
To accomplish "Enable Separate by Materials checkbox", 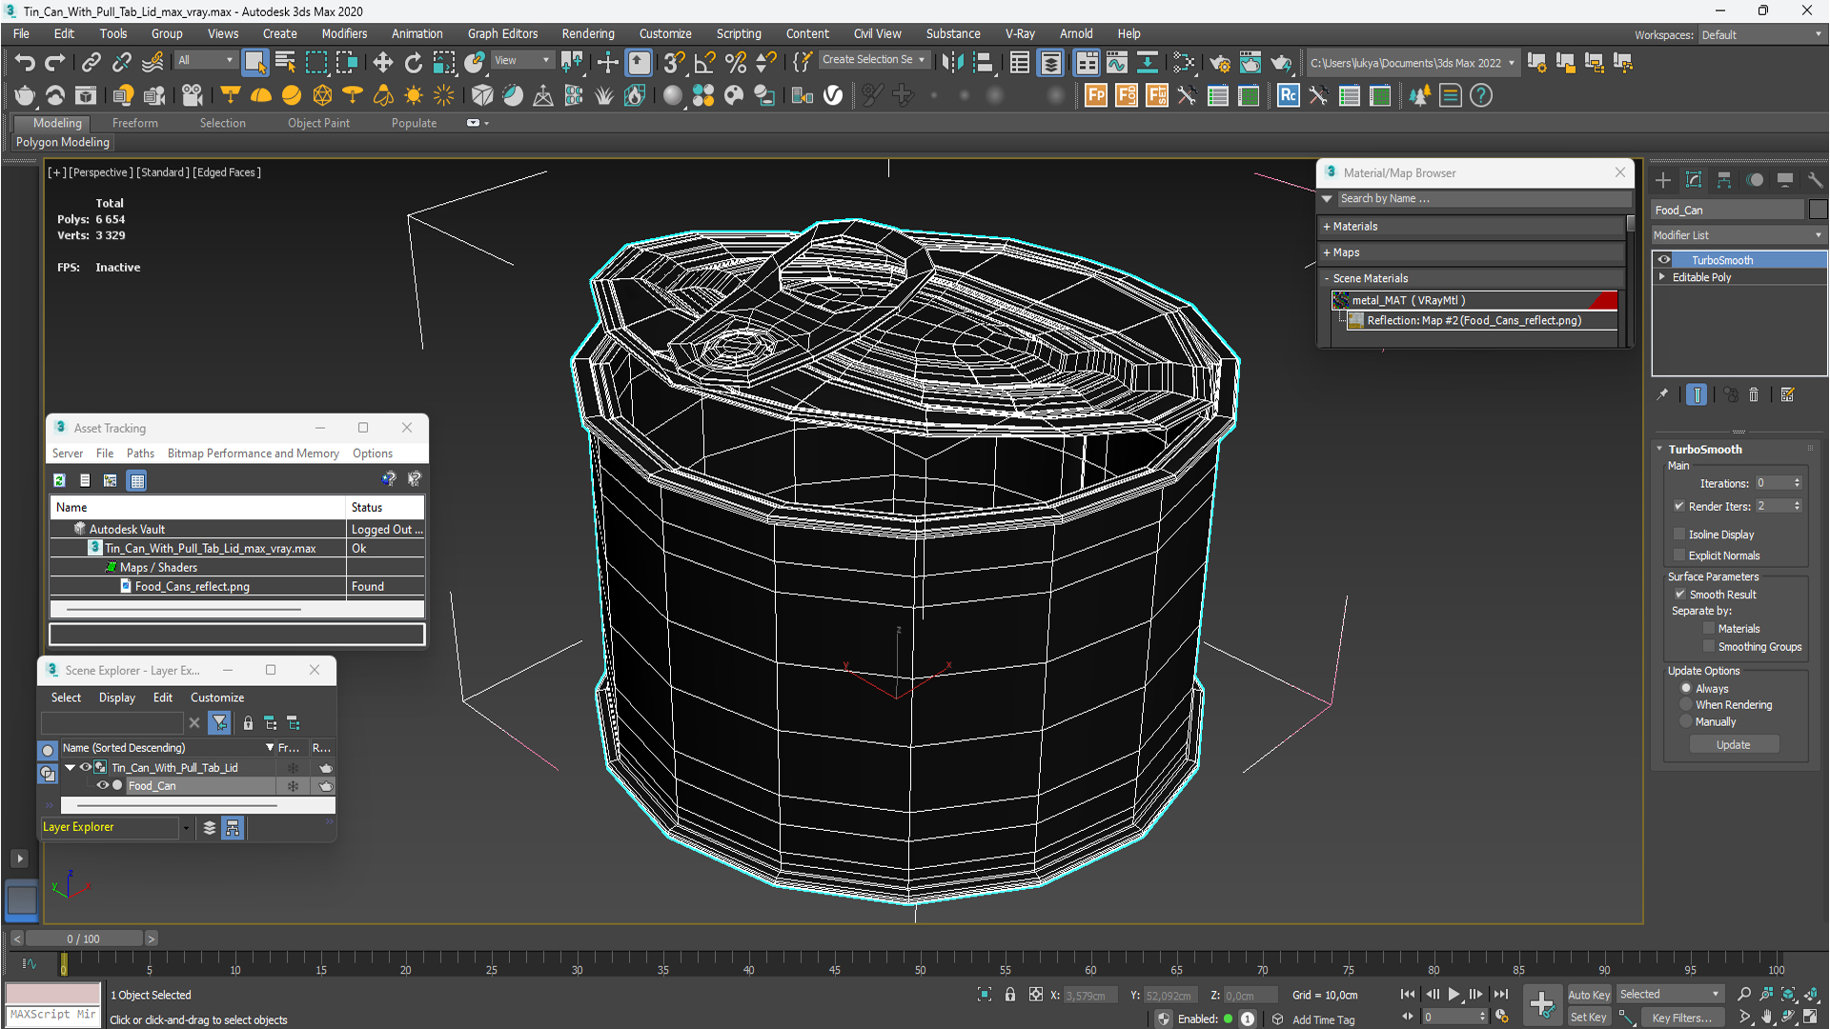I will point(1709,629).
